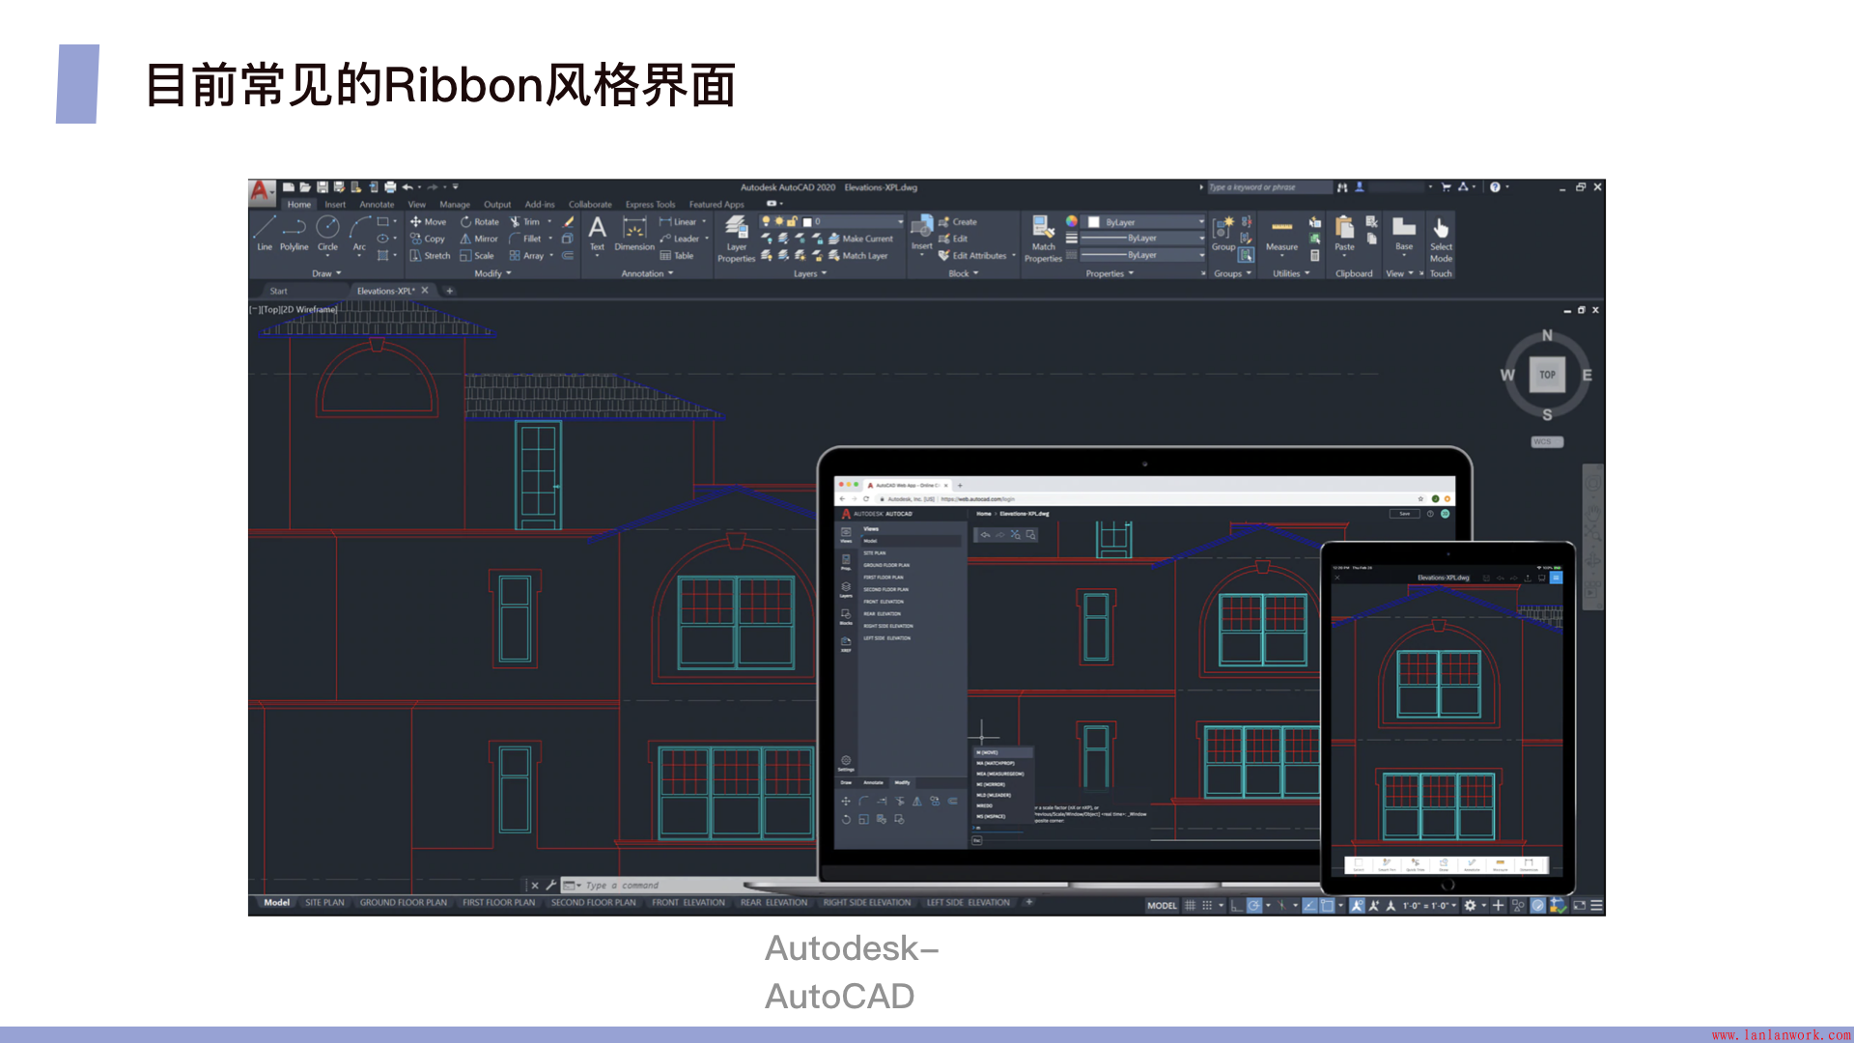Expand the Modify panel options

(492, 274)
